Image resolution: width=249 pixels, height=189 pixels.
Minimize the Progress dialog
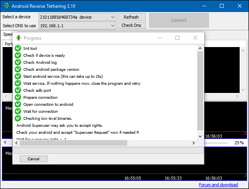pos(160,38)
